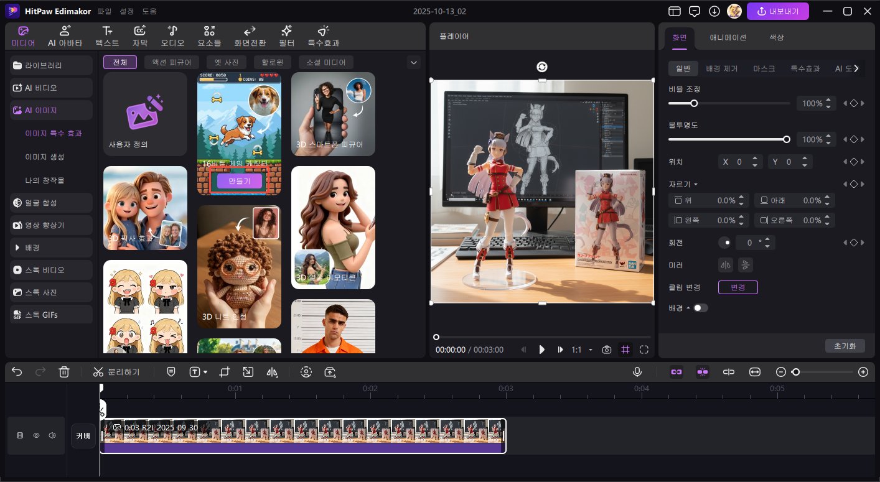Toggle track visibility eye icon
880x482 pixels.
click(x=36, y=436)
